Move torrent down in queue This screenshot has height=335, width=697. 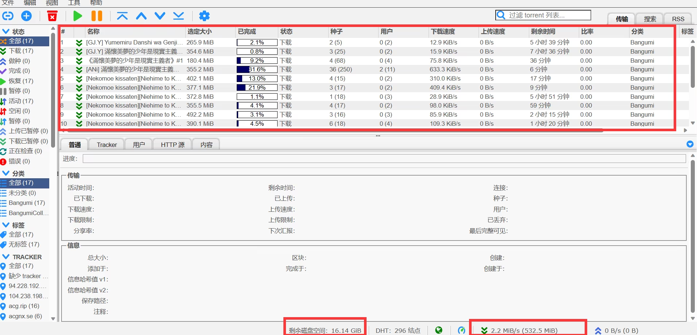tap(160, 16)
